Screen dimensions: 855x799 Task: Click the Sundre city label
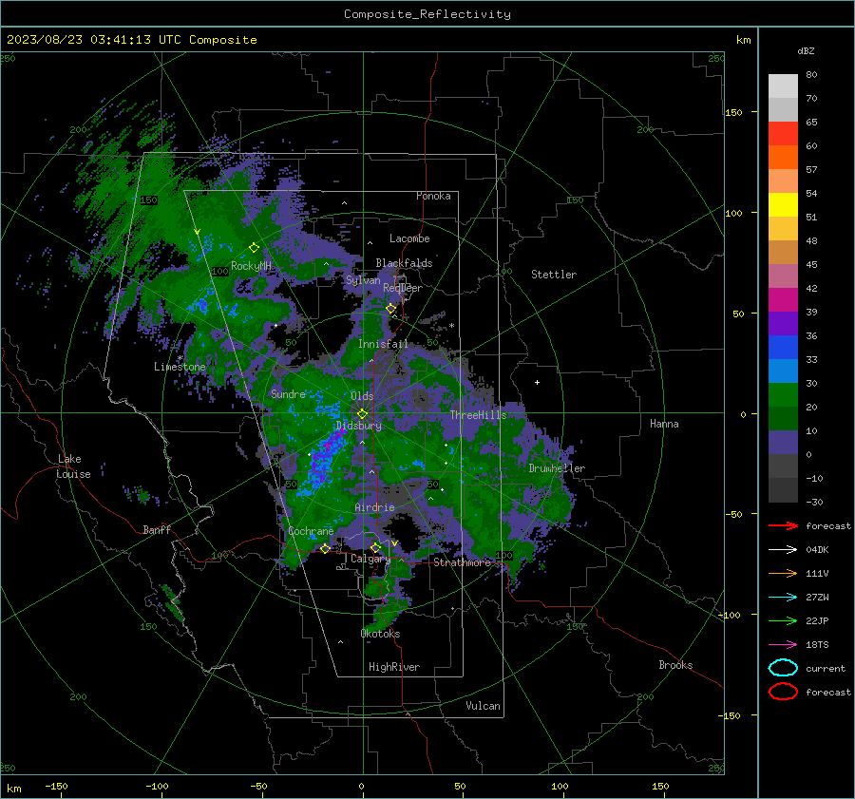point(288,393)
